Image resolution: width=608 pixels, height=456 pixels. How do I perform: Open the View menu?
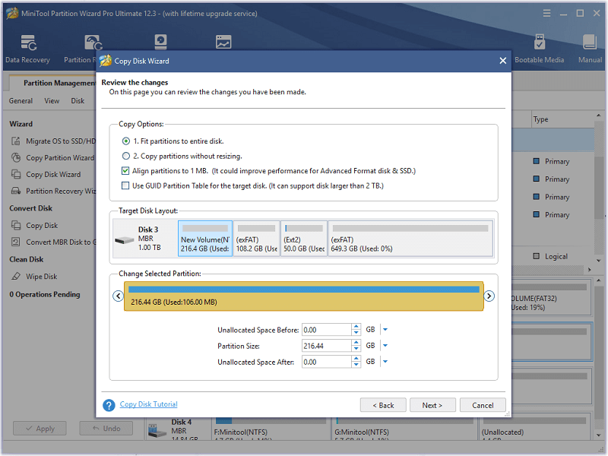point(52,101)
